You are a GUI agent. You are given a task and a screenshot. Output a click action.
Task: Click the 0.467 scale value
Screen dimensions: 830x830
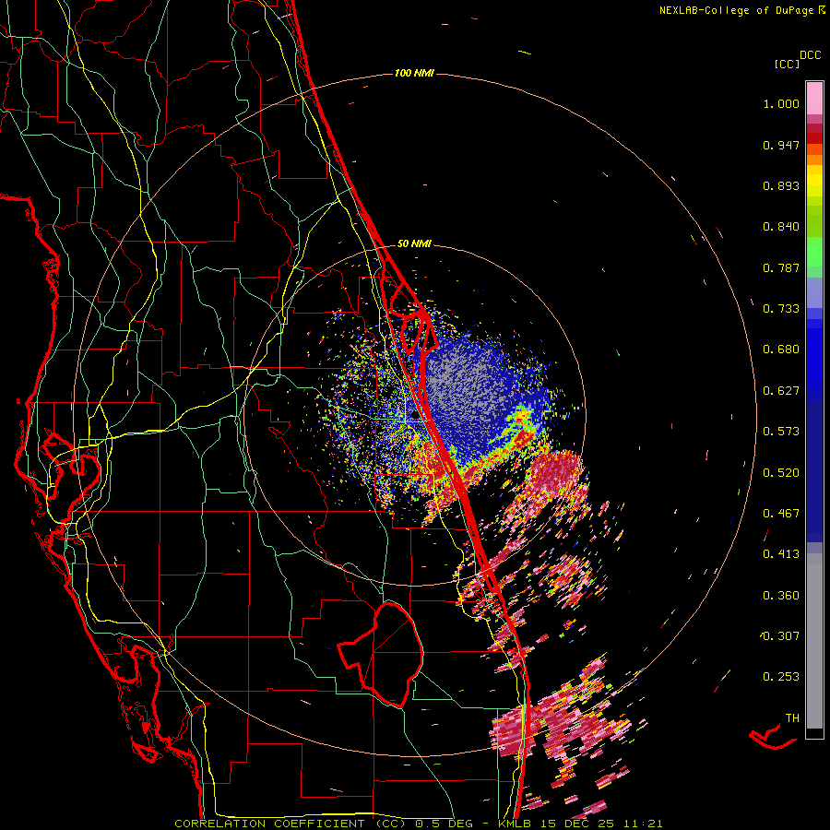coord(781,514)
